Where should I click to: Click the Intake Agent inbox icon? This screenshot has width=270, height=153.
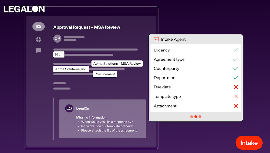(x=156, y=39)
